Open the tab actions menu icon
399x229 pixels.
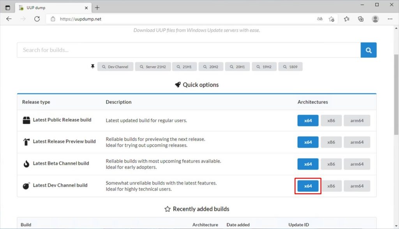[x=8, y=8]
